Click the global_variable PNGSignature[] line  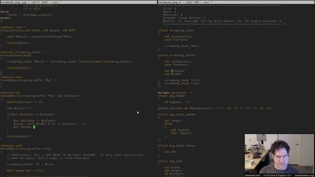216,108
